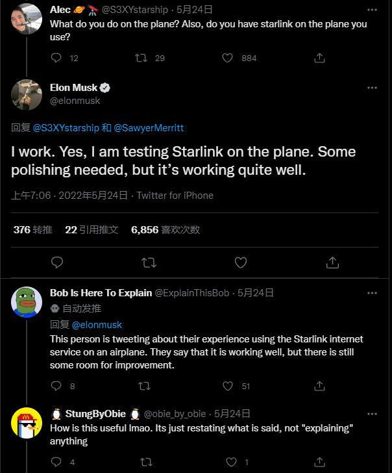Viewport: 392px width, 473px height.
Task: Retweet Alec's tweet with 29 retweets
Action: (141, 58)
